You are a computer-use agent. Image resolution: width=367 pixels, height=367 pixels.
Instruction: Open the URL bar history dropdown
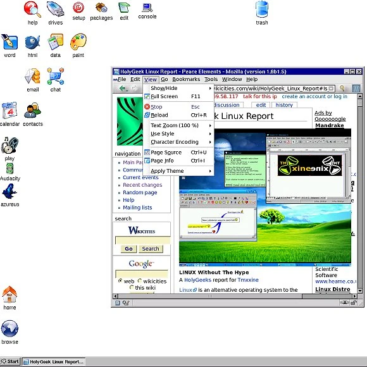pos(331,89)
